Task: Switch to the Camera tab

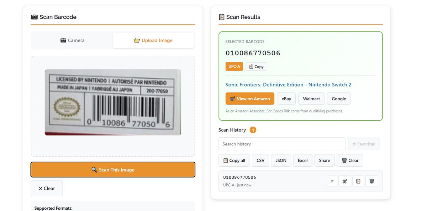Action: tap(72, 40)
